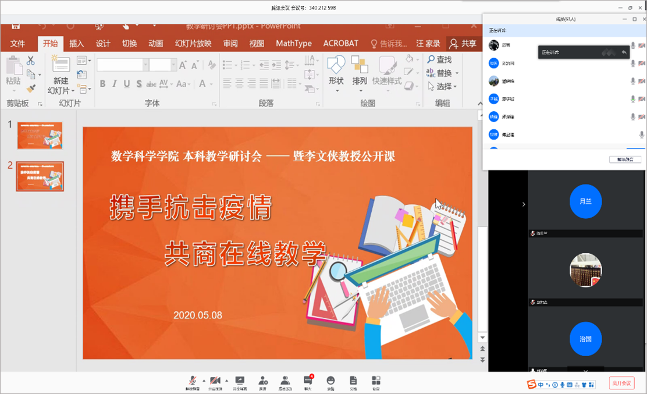Screen dimensions: 647x394
Task: Unmute the microphone in meeting toolbar
Action: pyautogui.click(x=192, y=381)
